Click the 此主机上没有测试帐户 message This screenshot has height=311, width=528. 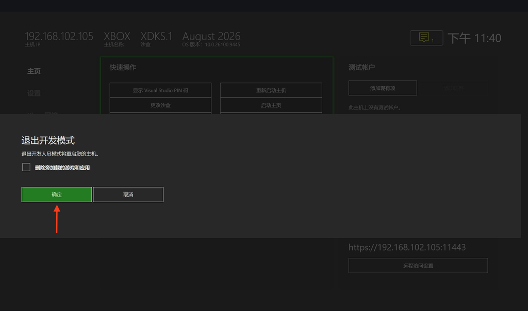[x=375, y=107]
